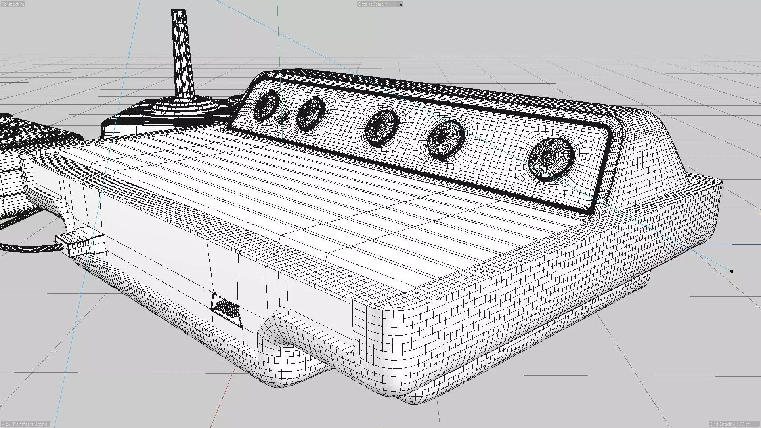This screenshot has width=761, height=428.
Task: Click the View Transform: Scene label
Action: 25,424
